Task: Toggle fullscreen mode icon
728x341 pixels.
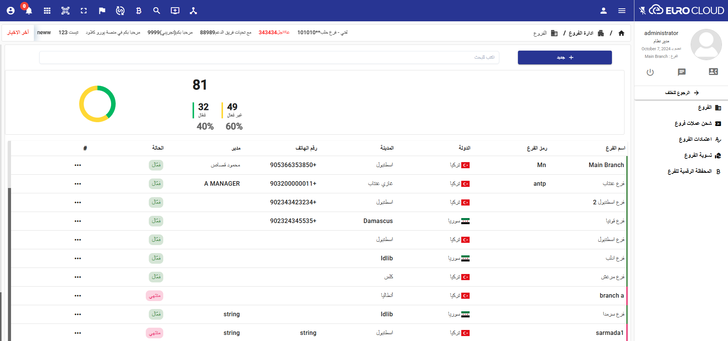Action: 84,11
